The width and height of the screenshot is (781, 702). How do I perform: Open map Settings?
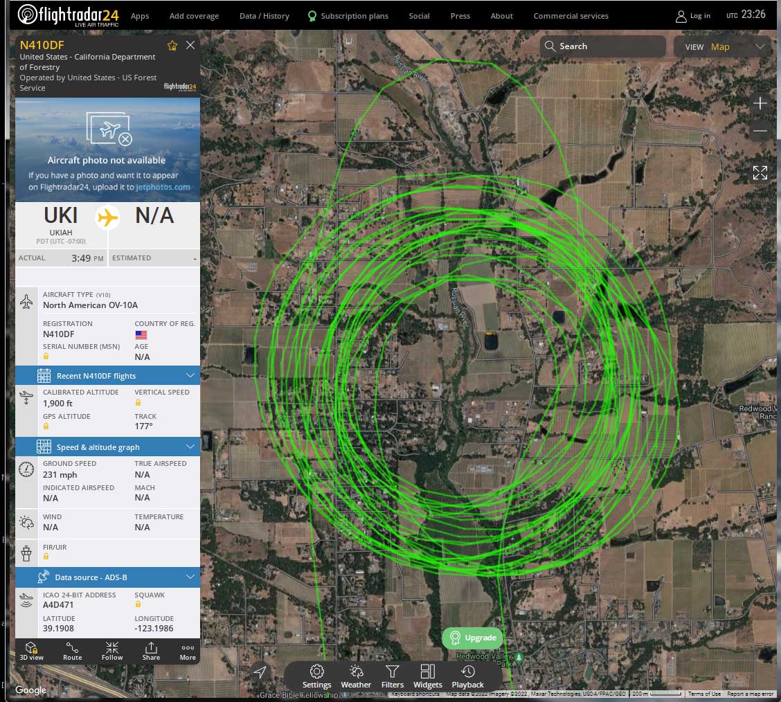(x=317, y=676)
